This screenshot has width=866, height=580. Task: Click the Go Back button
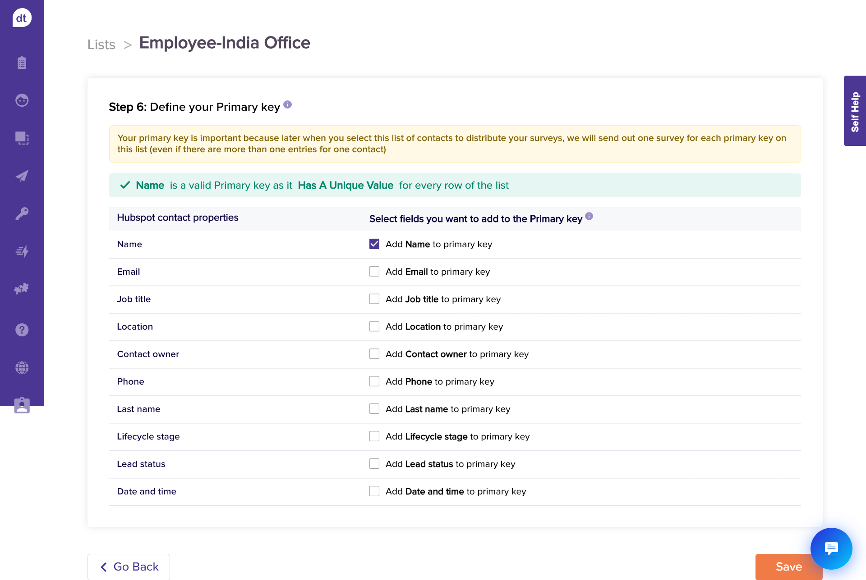[129, 566]
